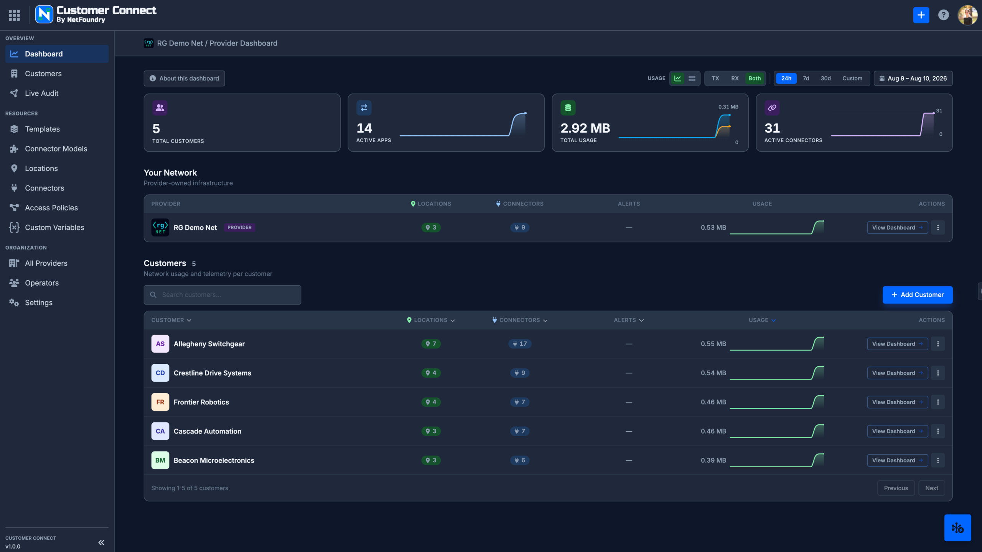Open All Providers page
The width and height of the screenshot is (982, 552).
click(x=57, y=263)
